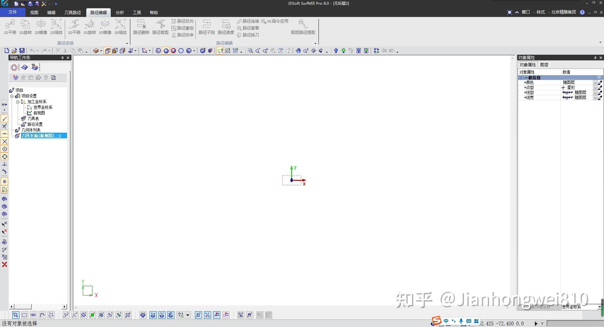Toggle the wireframe circle display mode
Image resolution: width=604 pixels, height=327 pixels.
pos(181,51)
